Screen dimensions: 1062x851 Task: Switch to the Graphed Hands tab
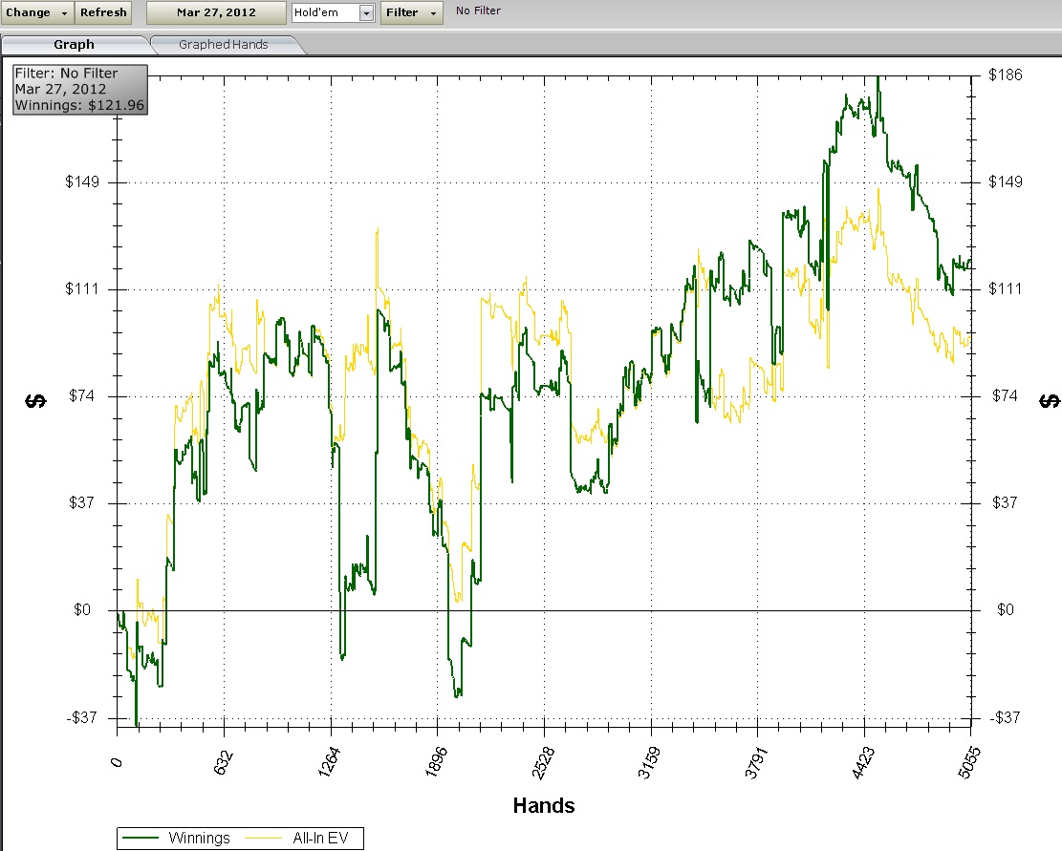click(223, 44)
